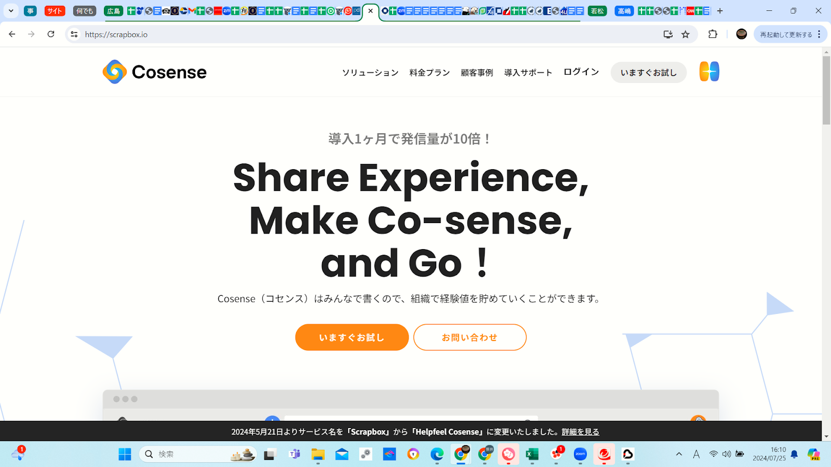Viewport: 831px width, 467px height.
Task: View site information icon in address bar
Action: [x=74, y=34]
